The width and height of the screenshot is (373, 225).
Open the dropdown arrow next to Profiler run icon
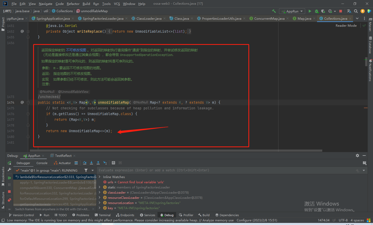coord(335,11)
